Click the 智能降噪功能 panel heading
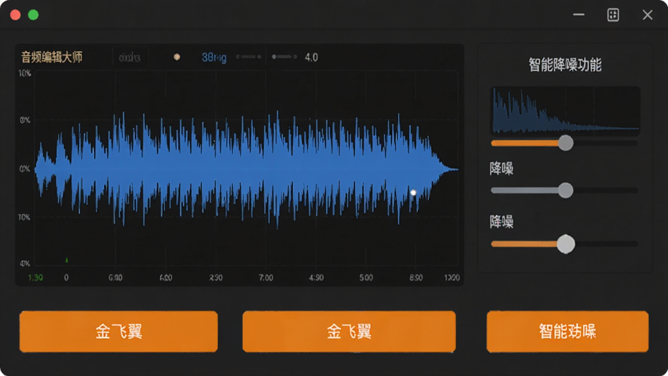The image size is (668, 376). 565,65
